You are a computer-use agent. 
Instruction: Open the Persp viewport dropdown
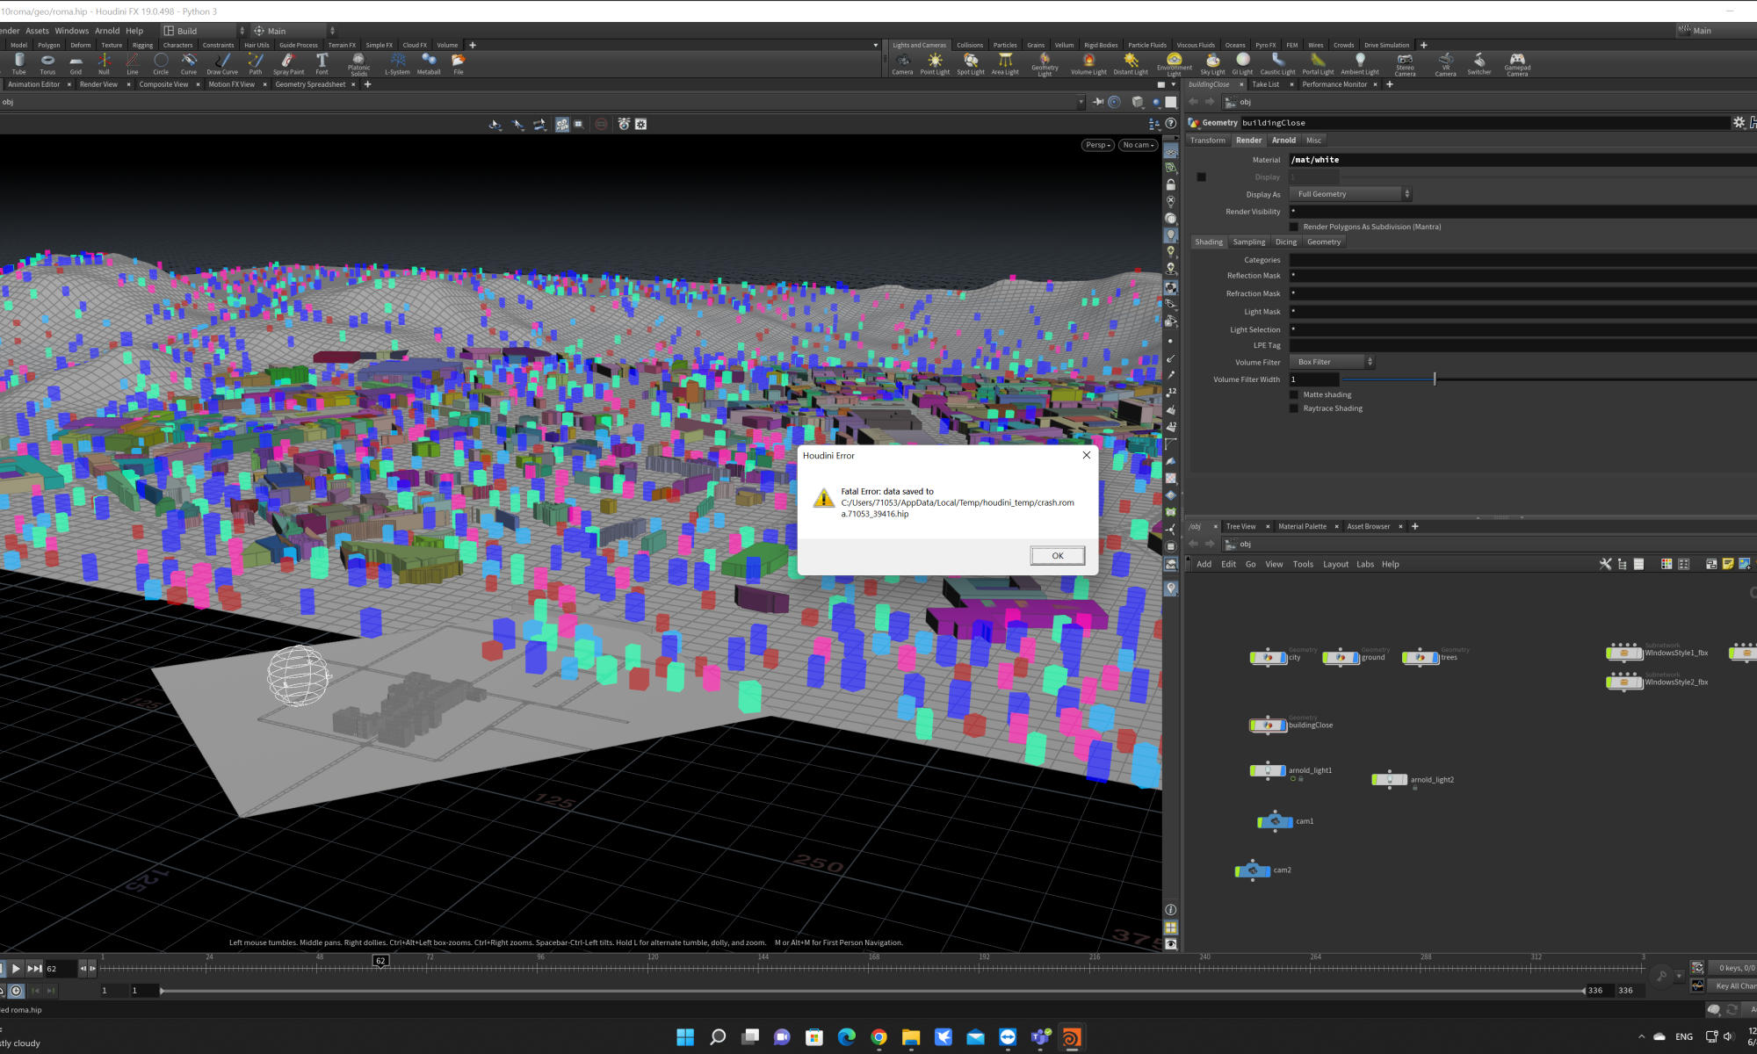1098,145
